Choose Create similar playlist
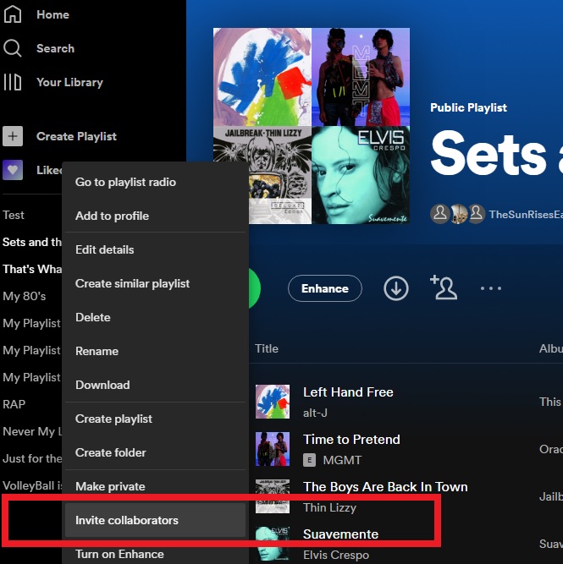563x564 pixels. tap(155, 283)
